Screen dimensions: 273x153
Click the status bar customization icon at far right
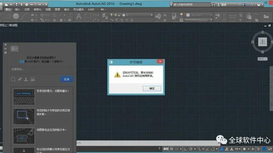pyautogui.click(x=270, y=149)
